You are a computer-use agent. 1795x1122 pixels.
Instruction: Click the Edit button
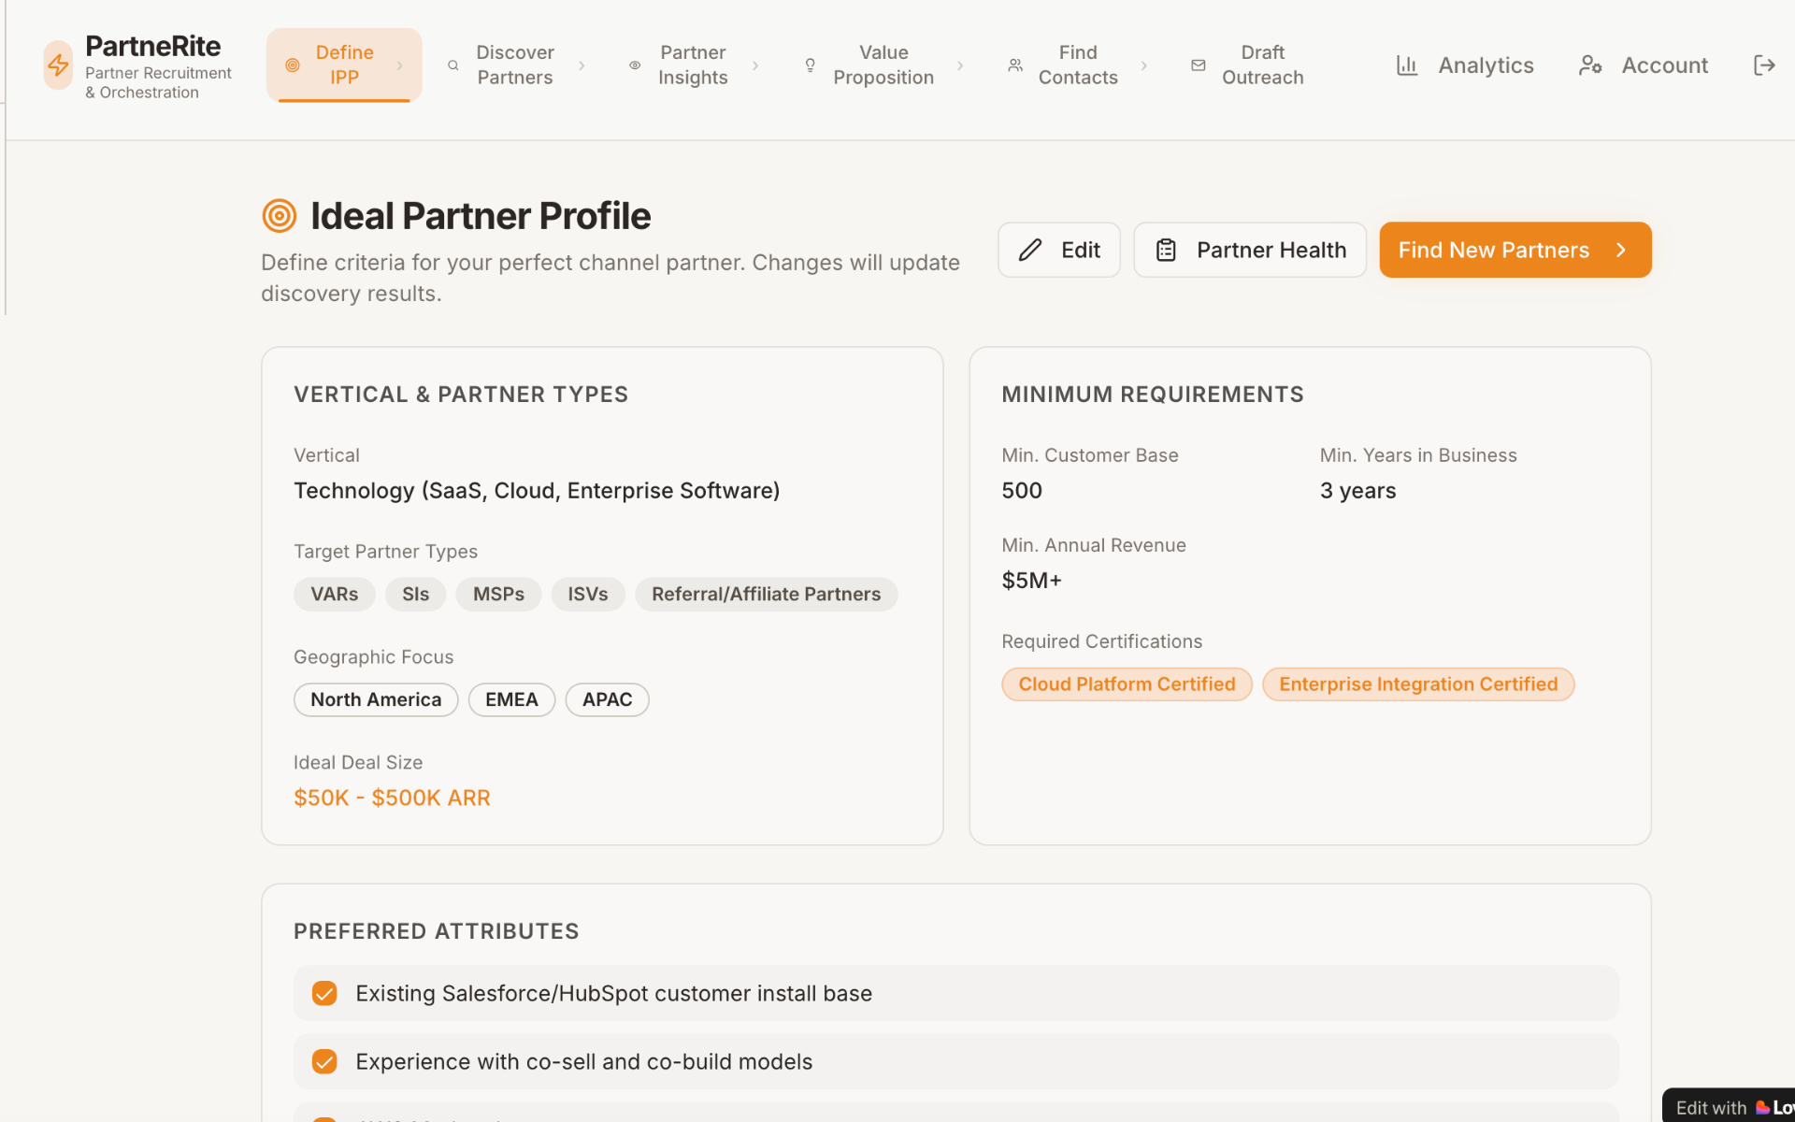(1058, 250)
